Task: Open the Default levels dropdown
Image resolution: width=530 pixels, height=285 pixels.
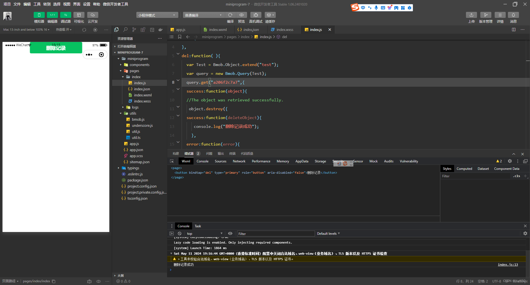Action: pos(328,234)
